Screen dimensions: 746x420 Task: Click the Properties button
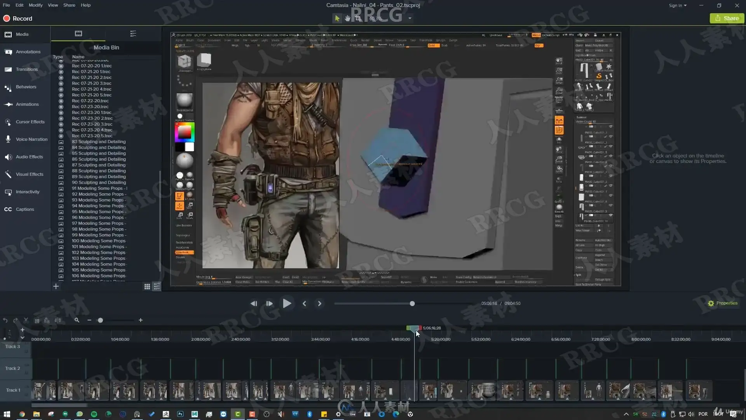point(723,303)
